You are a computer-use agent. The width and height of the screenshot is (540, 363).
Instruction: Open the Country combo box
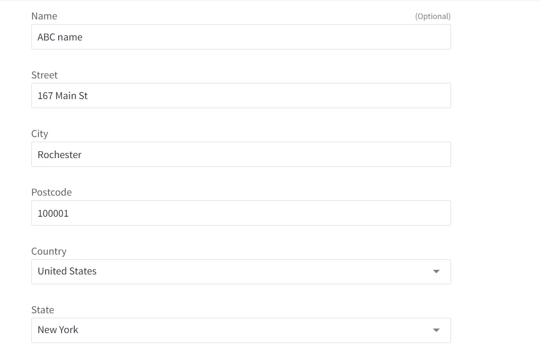(240, 272)
